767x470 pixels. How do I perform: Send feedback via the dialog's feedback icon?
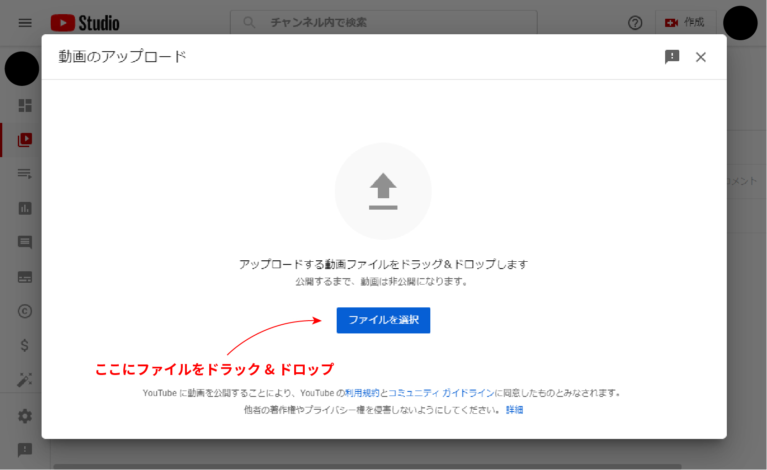[x=672, y=57]
